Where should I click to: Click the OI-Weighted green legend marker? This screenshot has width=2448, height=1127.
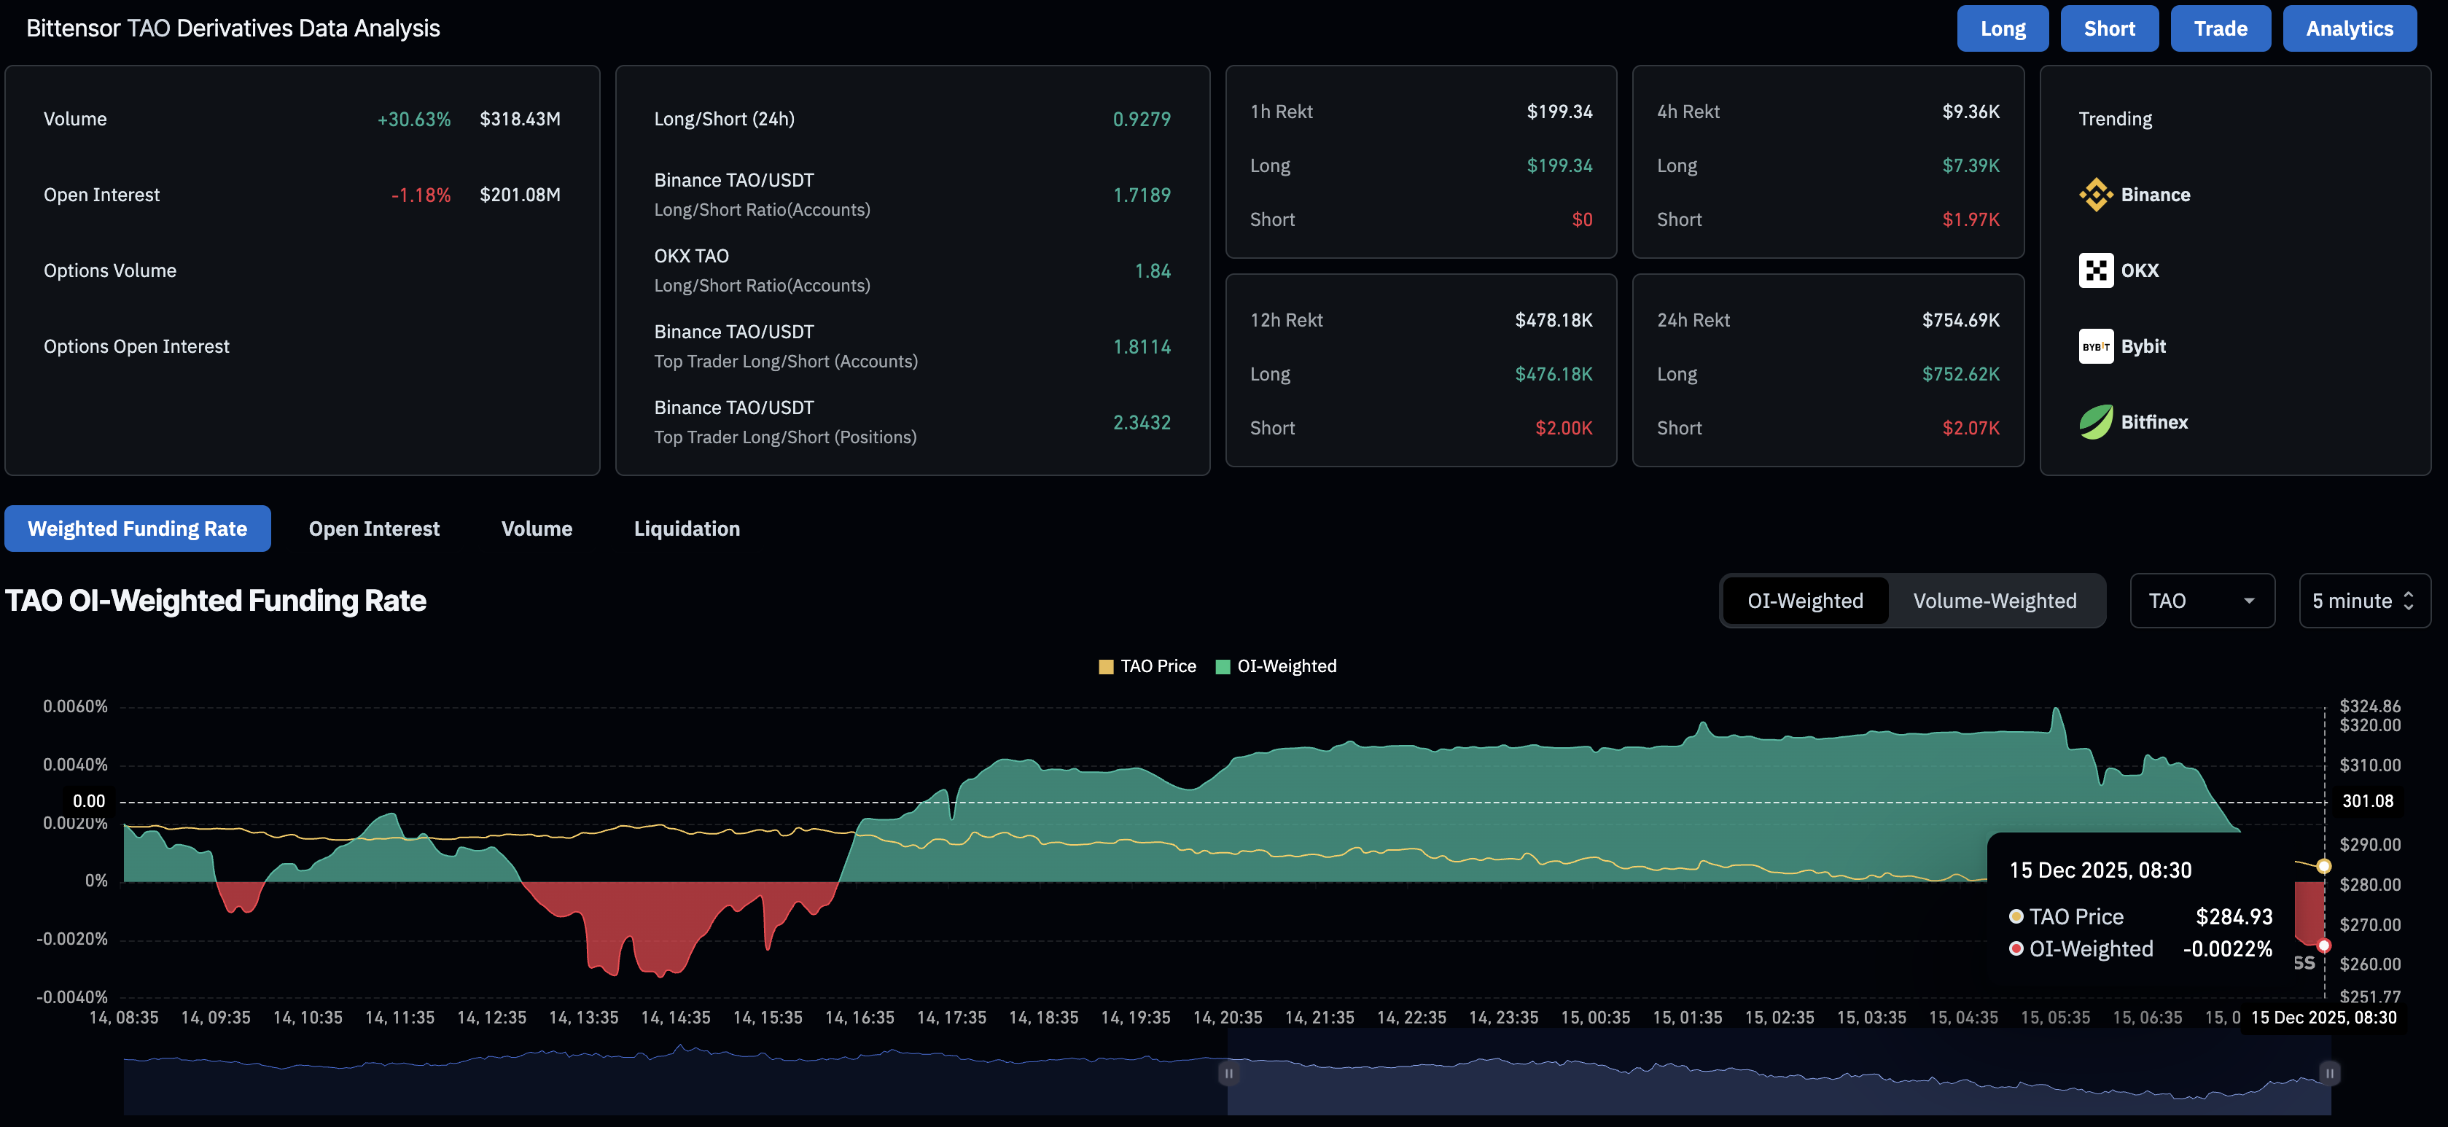(x=1224, y=665)
